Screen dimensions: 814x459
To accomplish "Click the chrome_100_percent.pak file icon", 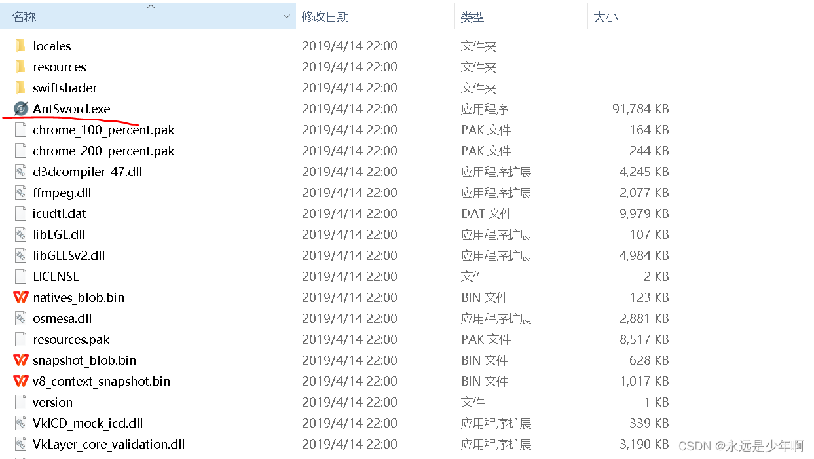I will click(21, 130).
